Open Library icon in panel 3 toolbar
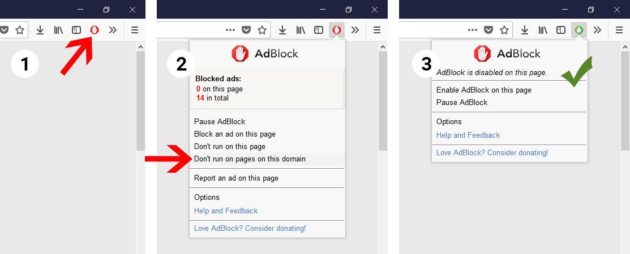 pos(543,30)
